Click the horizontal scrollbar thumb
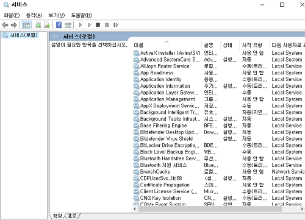Image resolution: width=305 pixels, height=220 pixels. click(x=210, y=209)
